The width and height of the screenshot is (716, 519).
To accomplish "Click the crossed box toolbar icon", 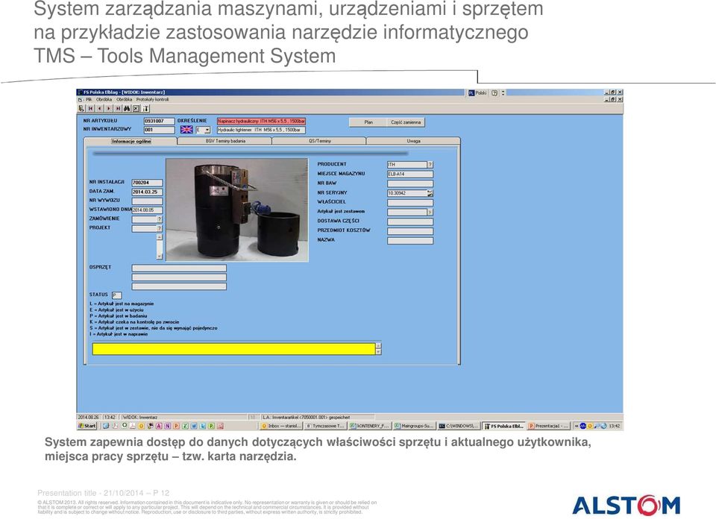I will (136, 109).
